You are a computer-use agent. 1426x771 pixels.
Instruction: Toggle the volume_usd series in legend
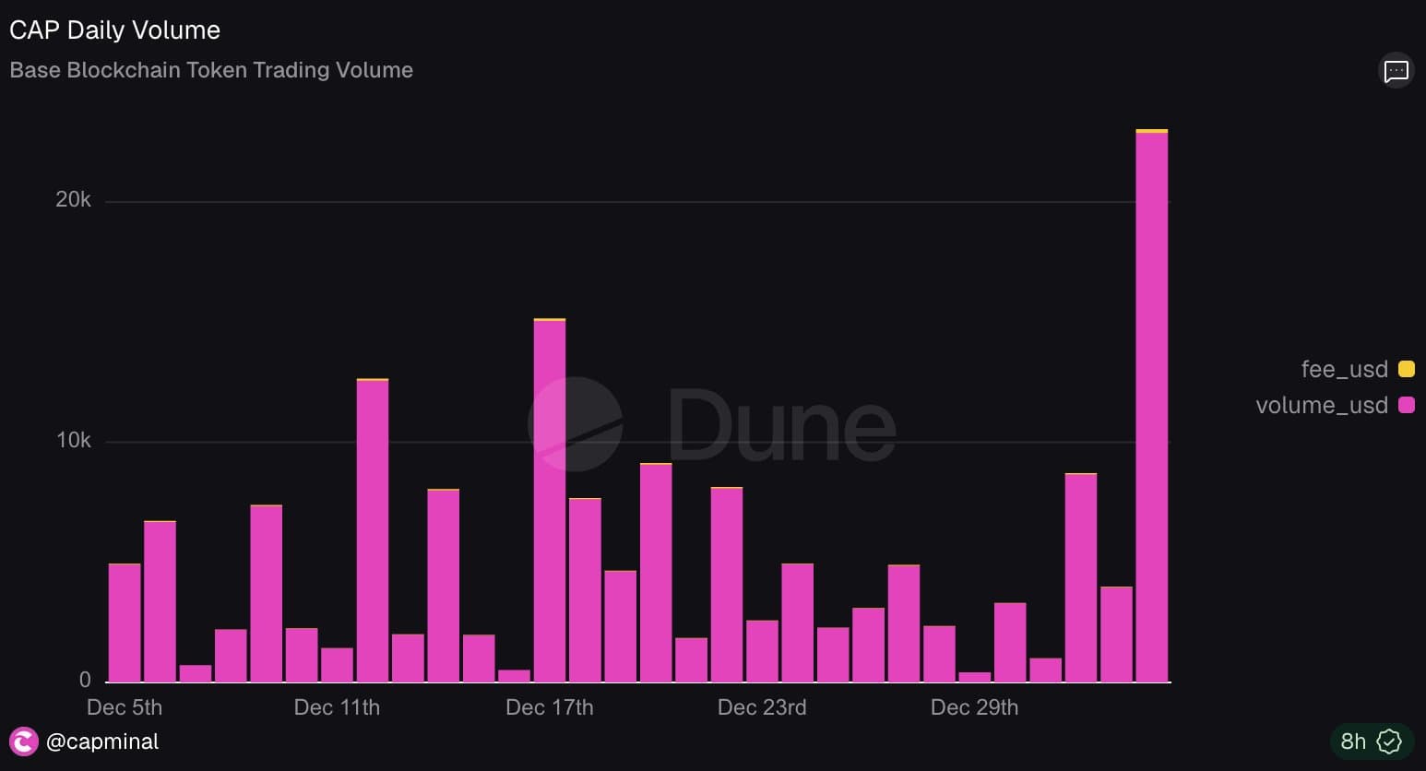click(1321, 405)
